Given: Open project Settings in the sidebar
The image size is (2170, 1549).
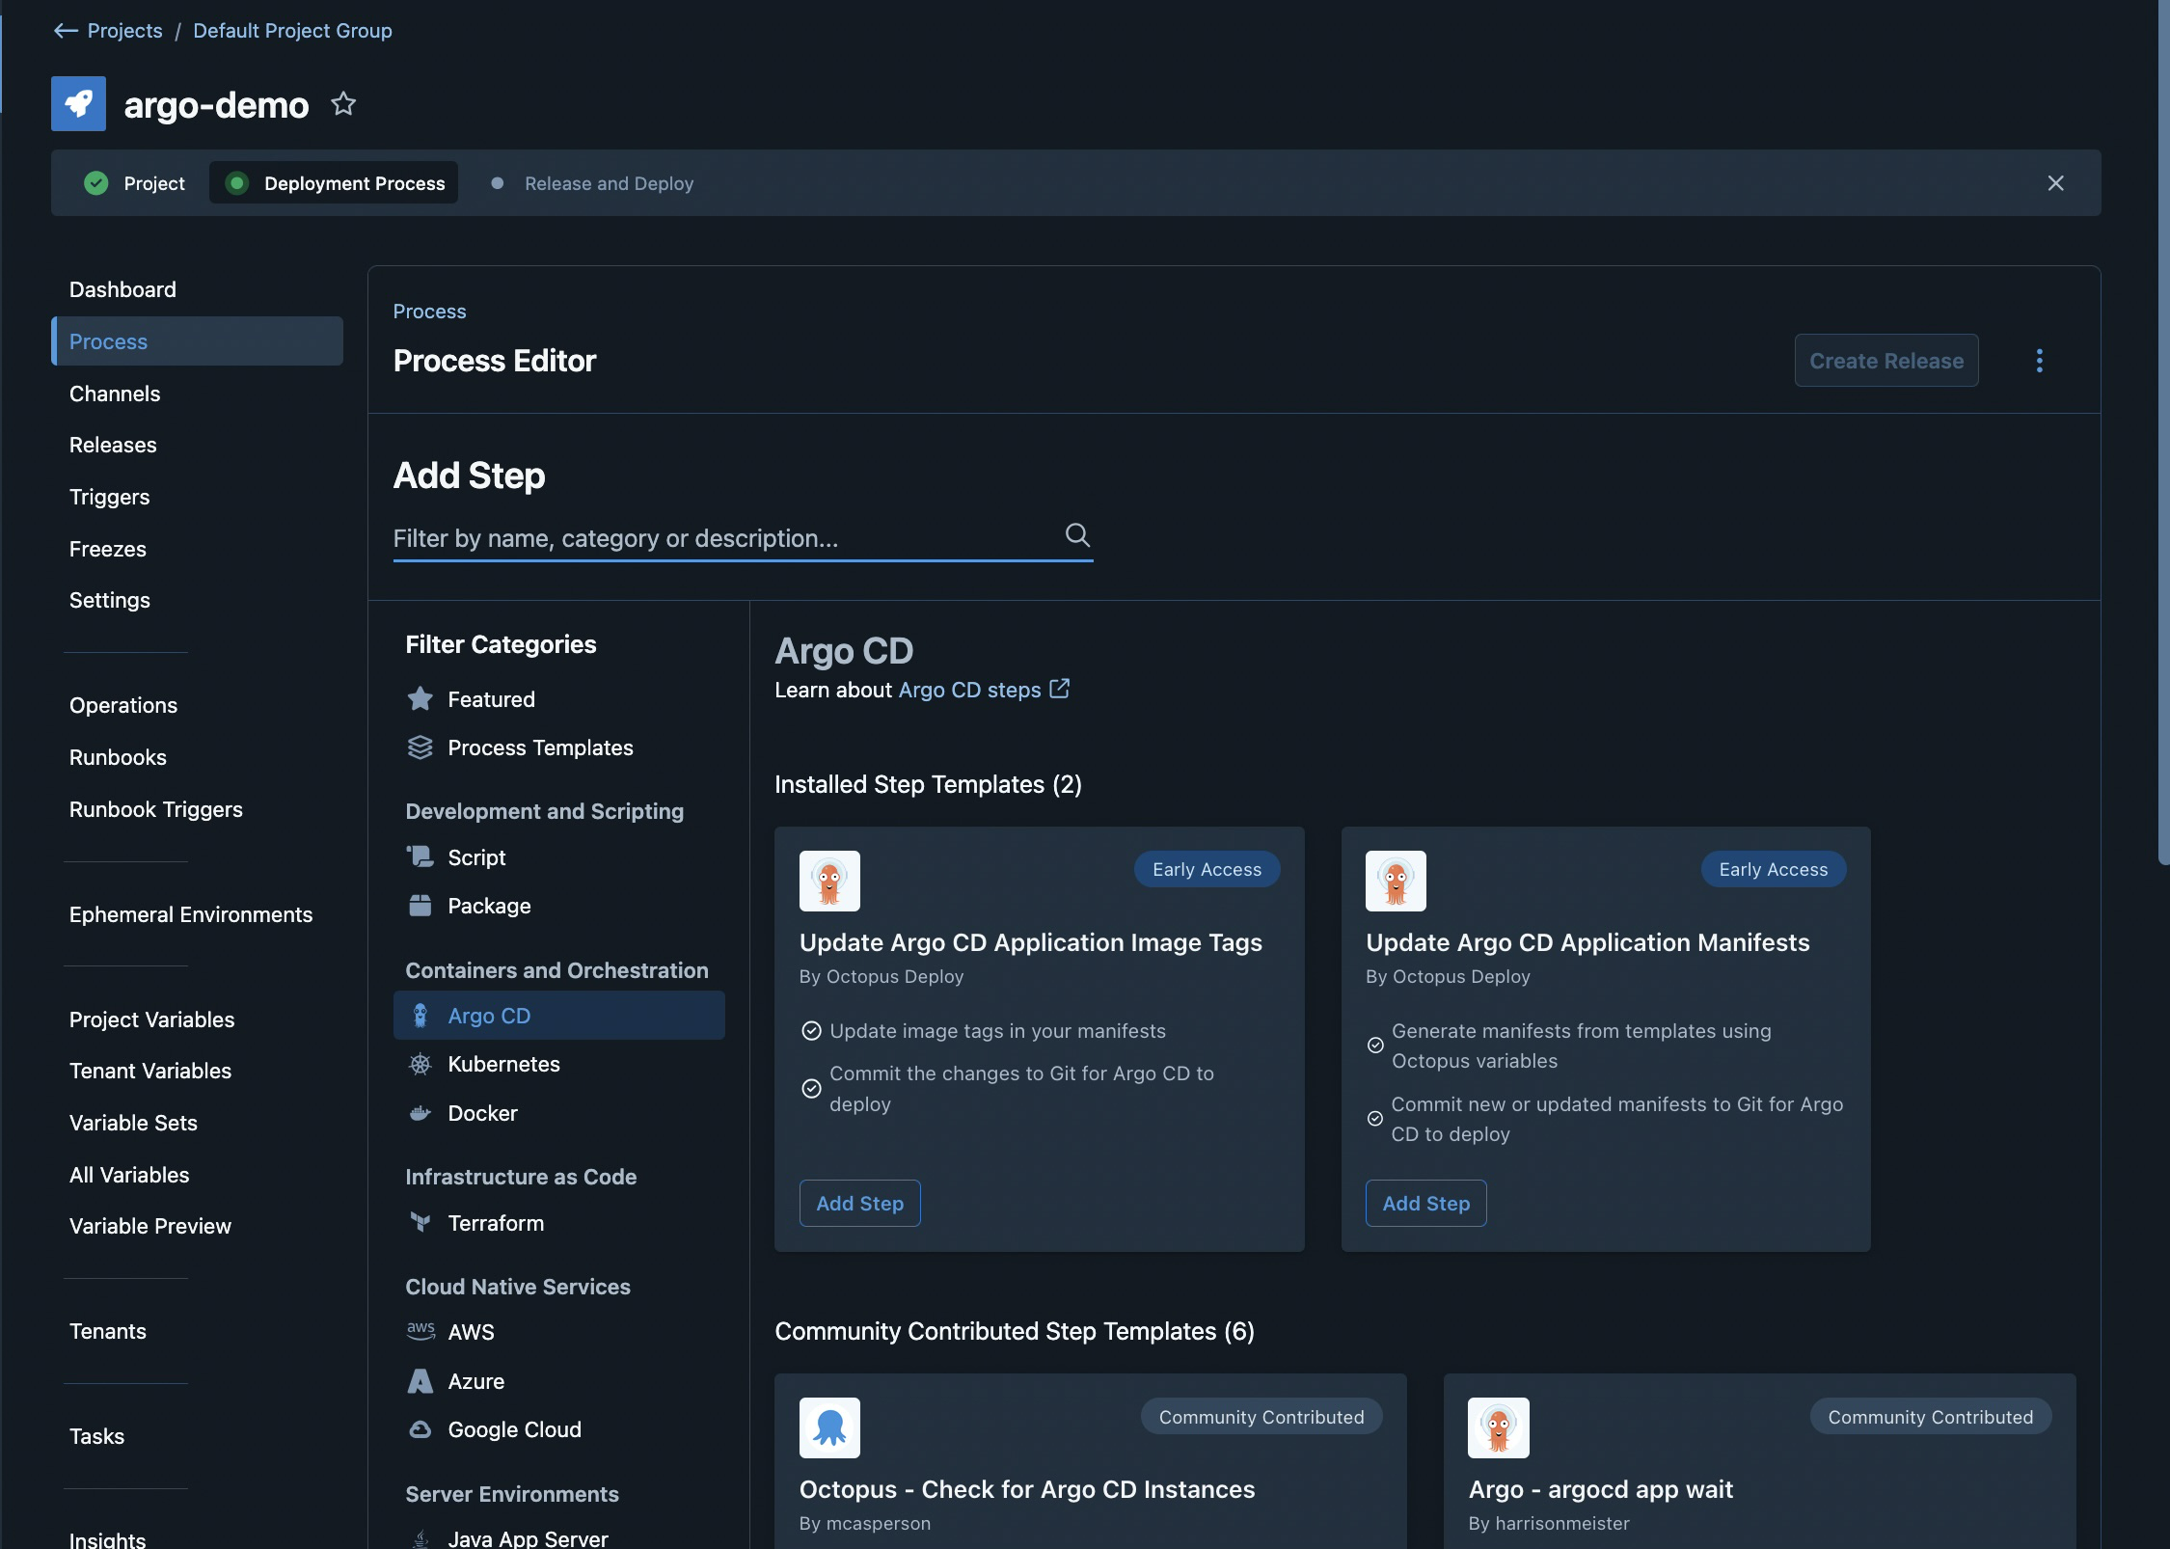Looking at the screenshot, I should 110,600.
